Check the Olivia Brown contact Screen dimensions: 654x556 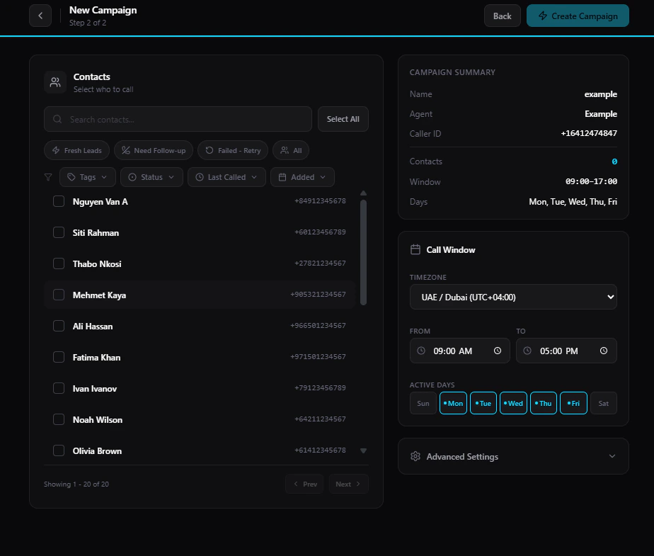pos(59,450)
